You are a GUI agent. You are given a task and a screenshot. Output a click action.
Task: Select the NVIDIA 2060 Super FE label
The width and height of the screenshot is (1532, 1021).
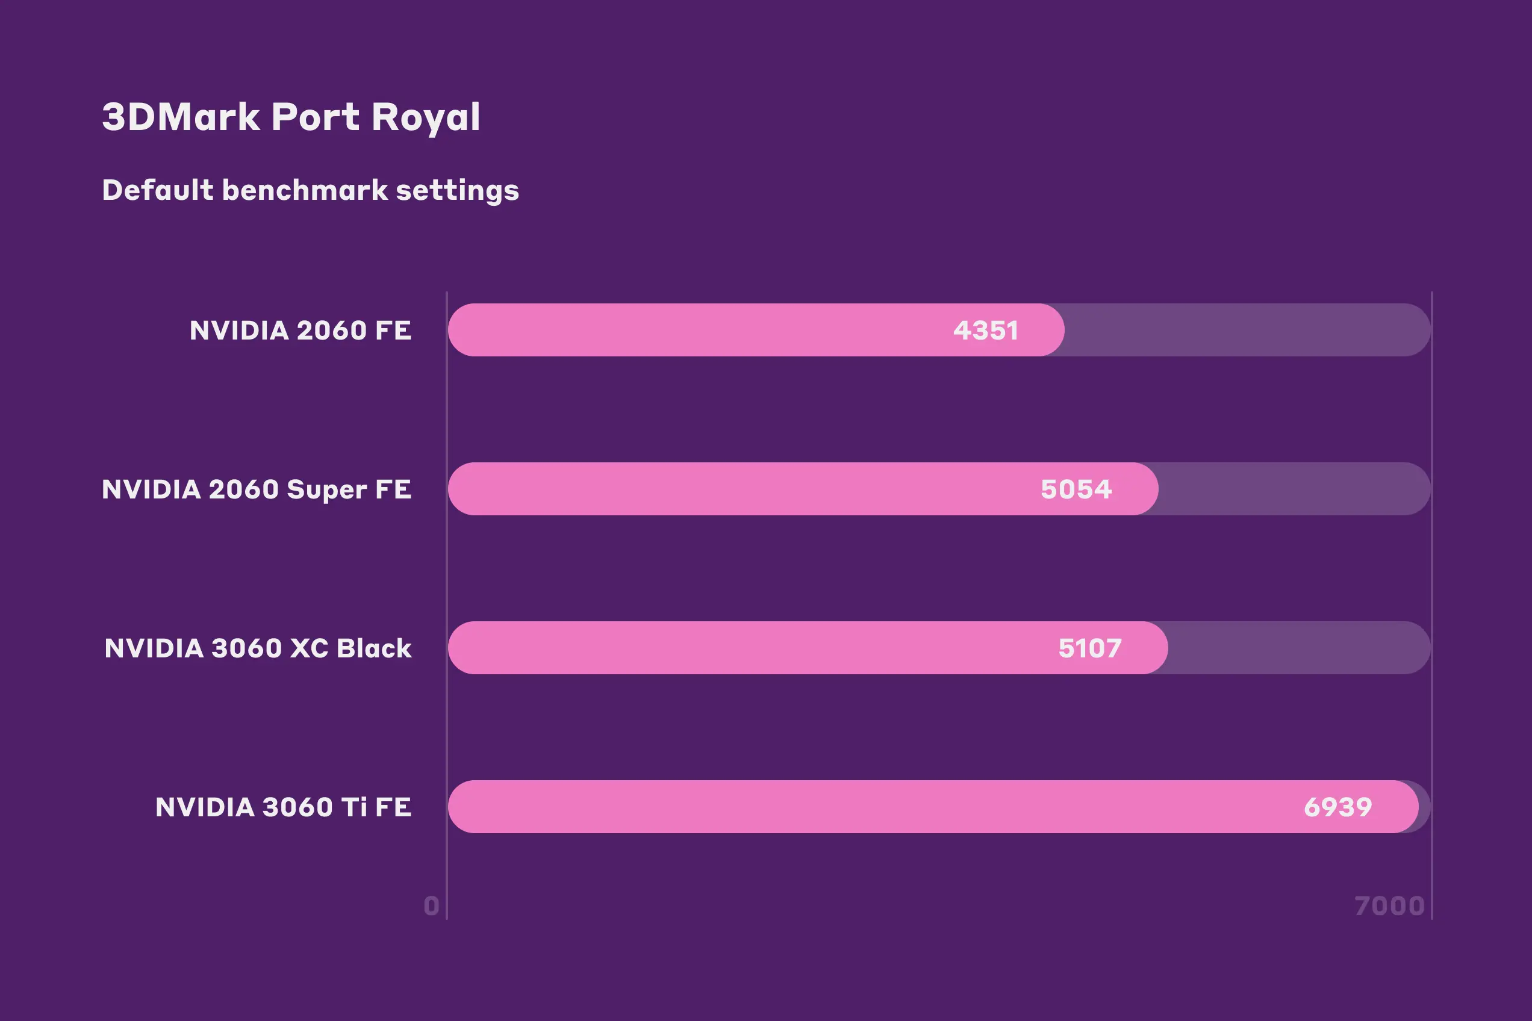pos(257,489)
